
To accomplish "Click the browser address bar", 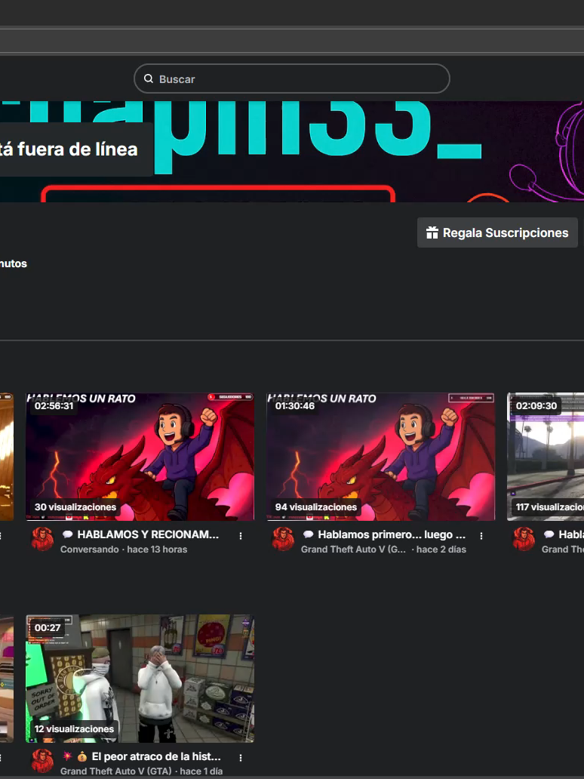I will click(292, 41).
